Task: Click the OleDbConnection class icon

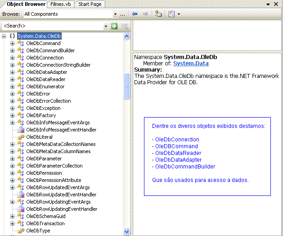Action: tap(21, 58)
